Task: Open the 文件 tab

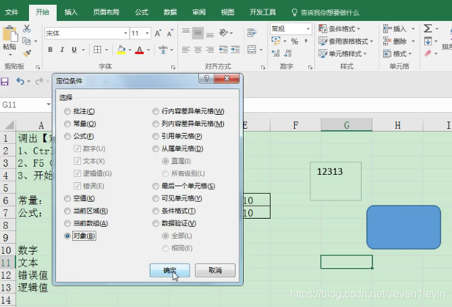Action: point(12,12)
